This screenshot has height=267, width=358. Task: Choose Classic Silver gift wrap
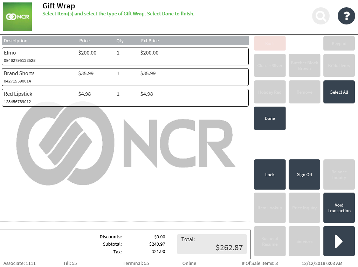tap(270, 65)
